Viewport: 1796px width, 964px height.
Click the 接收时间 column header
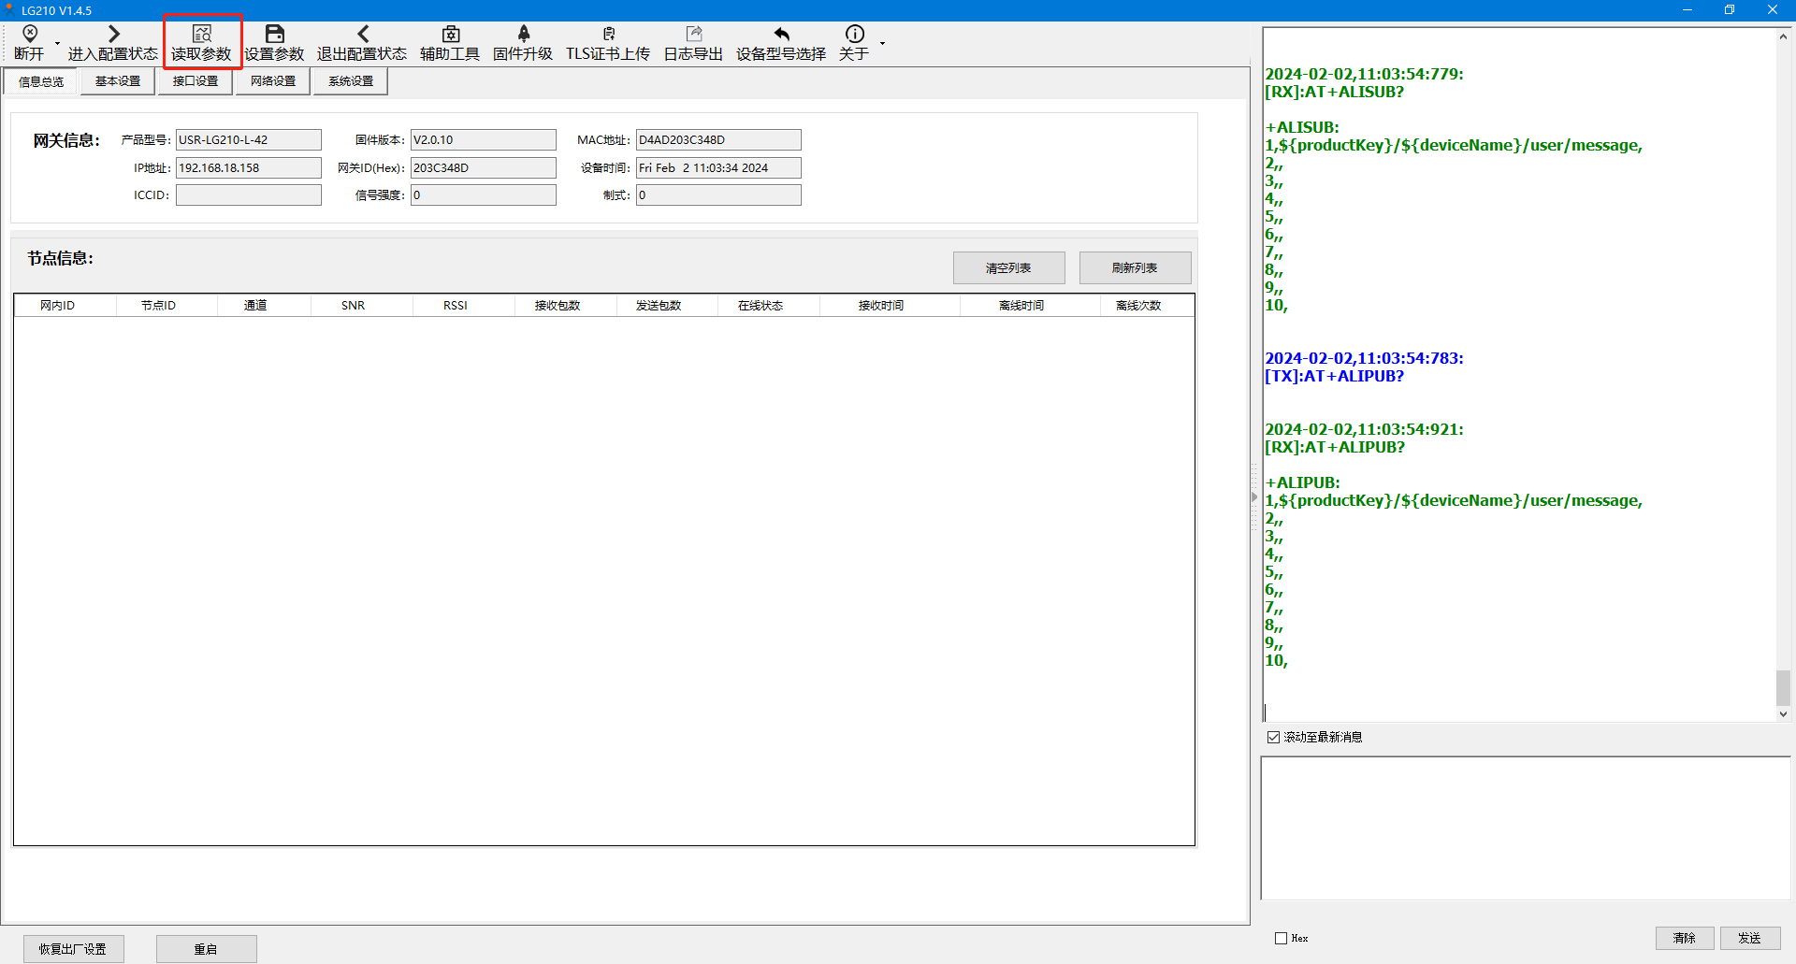(x=890, y=306)
